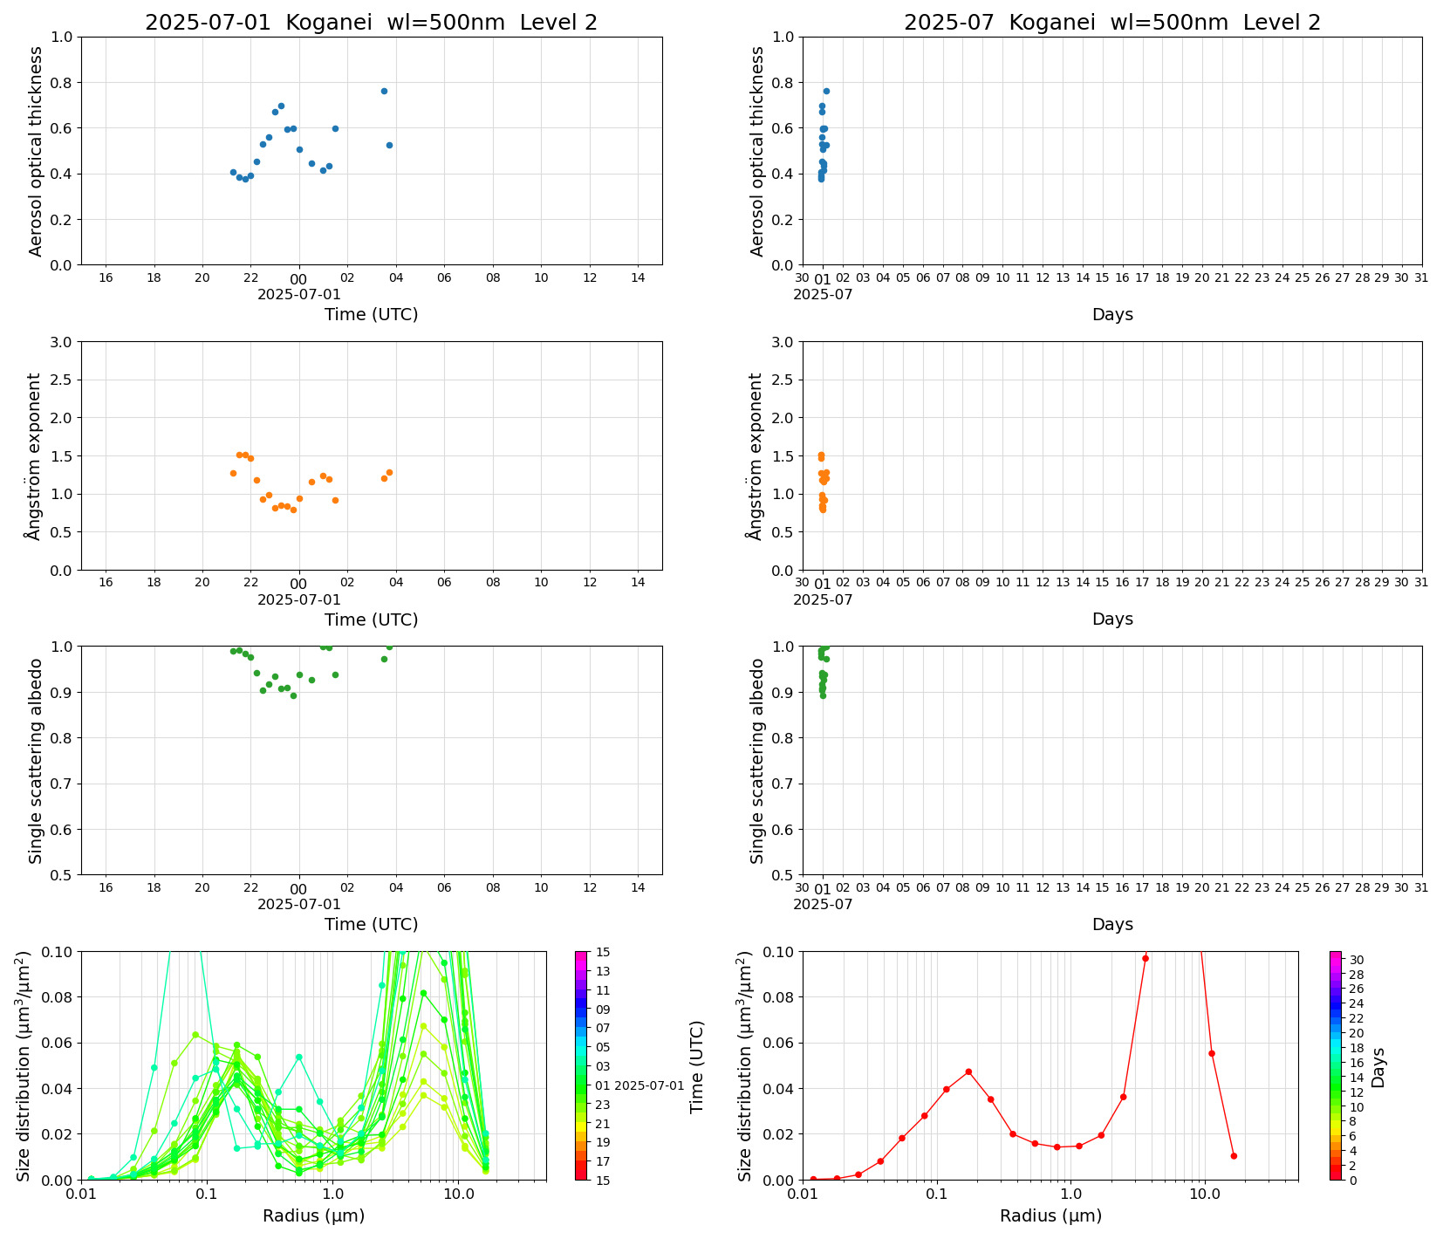Screen dimensions: 1443x1239
Task: Click the monthly "Size distribution (µm³/µm²)" axis label
Action: click(x=745, y=1065)
